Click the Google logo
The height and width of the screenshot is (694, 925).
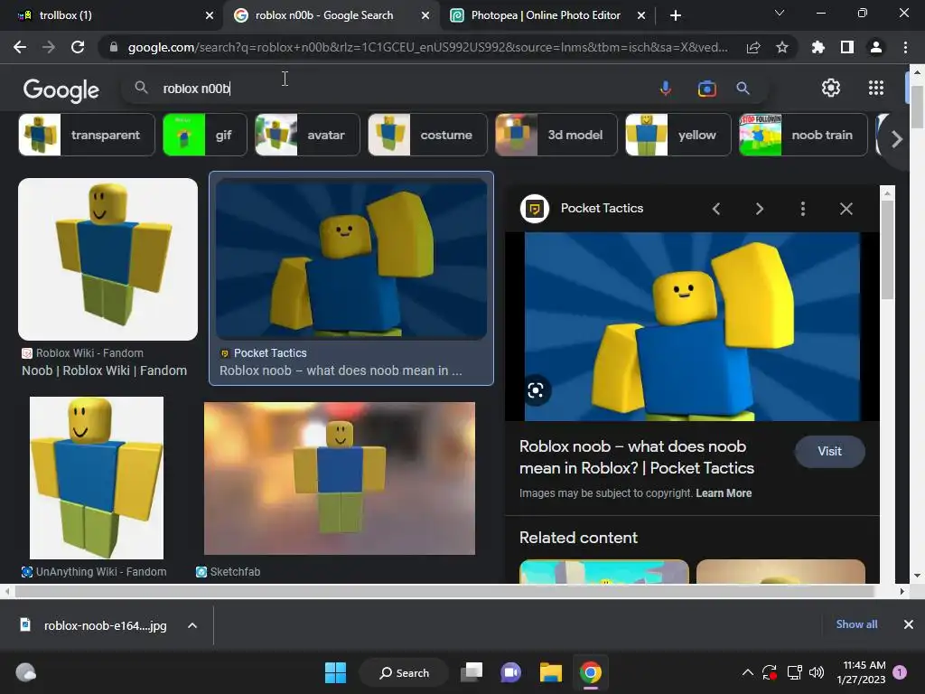point(61,89)
